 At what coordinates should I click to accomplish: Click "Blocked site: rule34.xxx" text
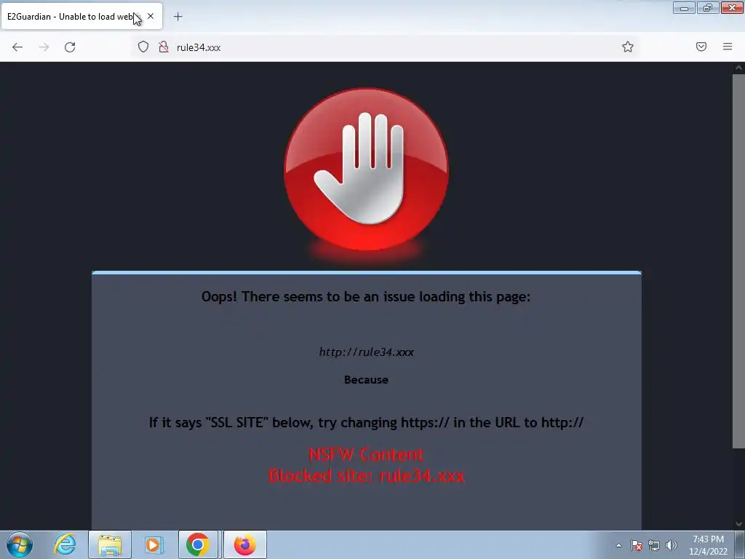point(367,475)
